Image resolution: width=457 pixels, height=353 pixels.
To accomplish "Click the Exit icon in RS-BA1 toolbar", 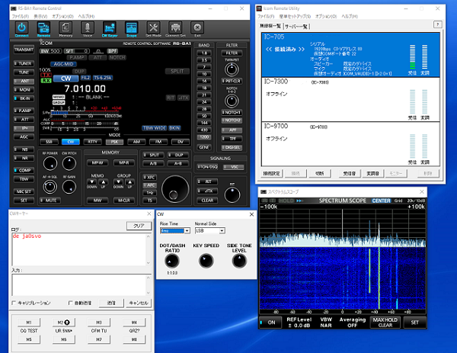I will (197, 28).
